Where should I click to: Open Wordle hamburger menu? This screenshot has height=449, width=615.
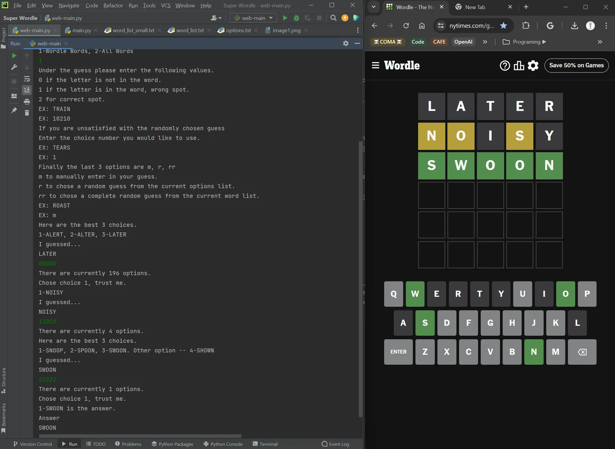pos(375,65)
